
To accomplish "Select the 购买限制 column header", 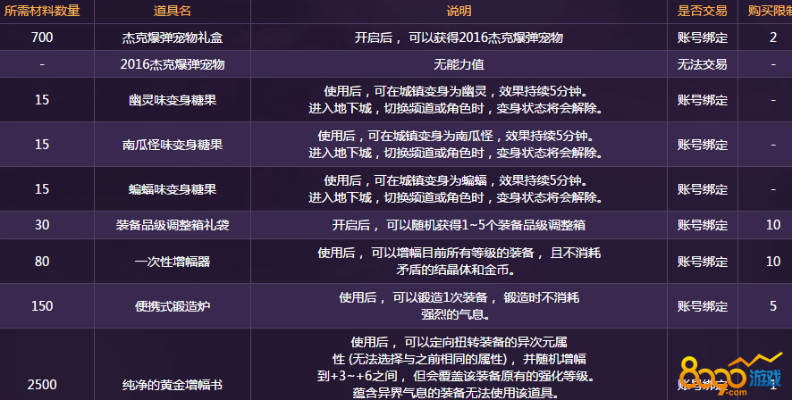I will click(769, 12).
